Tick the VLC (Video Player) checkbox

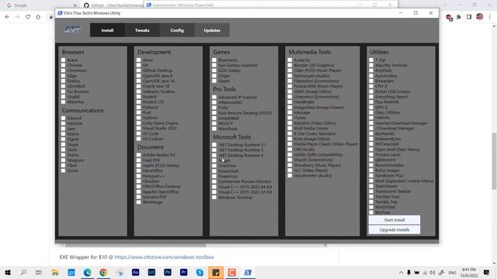point(290,170)
